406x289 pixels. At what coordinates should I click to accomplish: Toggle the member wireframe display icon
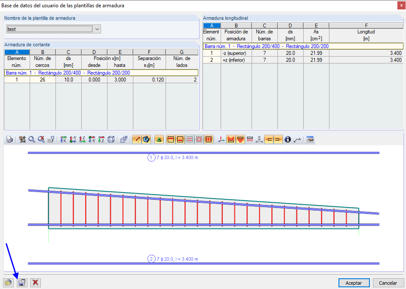[137, 140]
